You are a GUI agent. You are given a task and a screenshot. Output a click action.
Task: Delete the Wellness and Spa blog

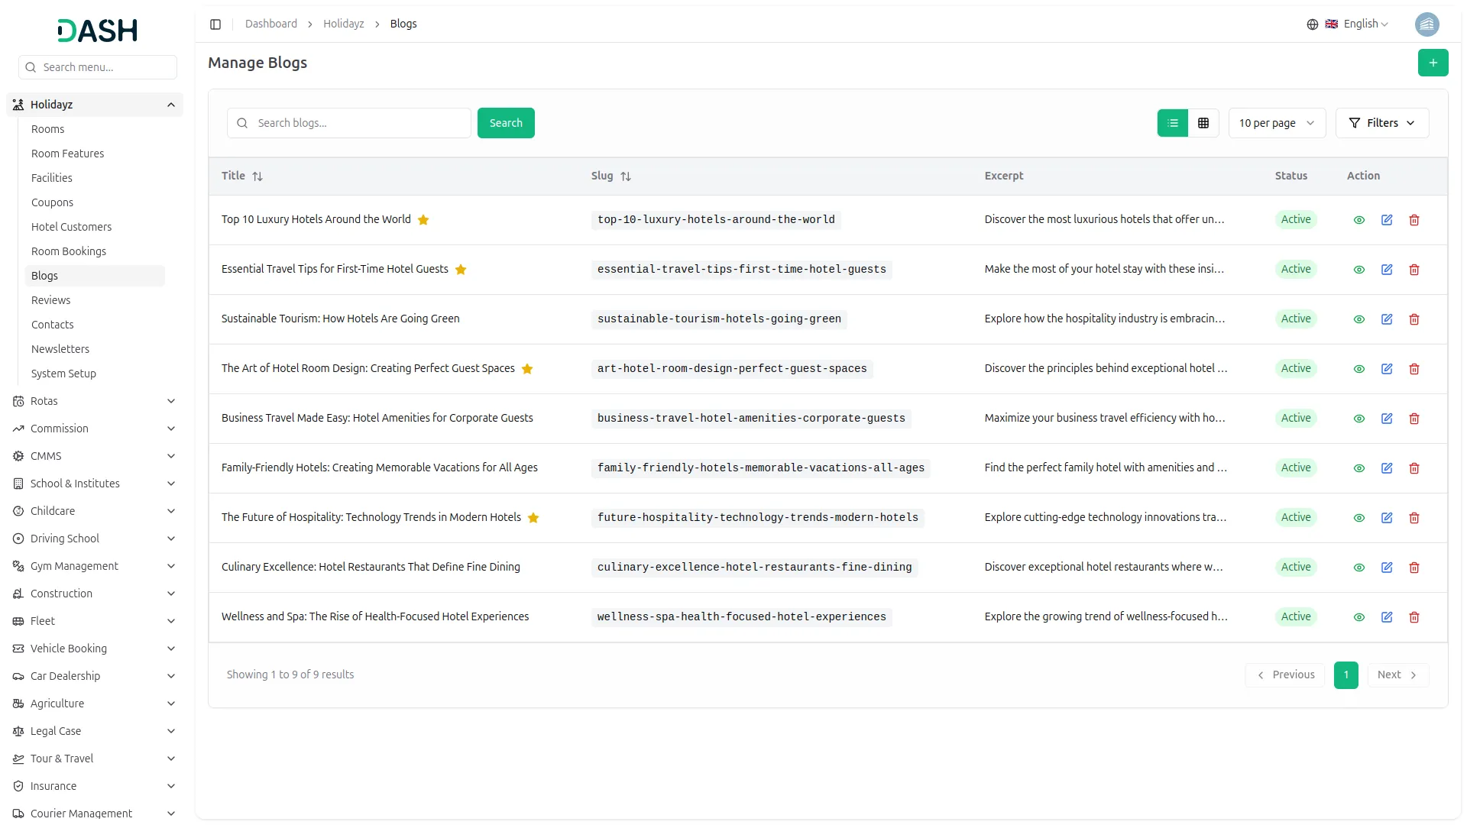click(1414, 617)
